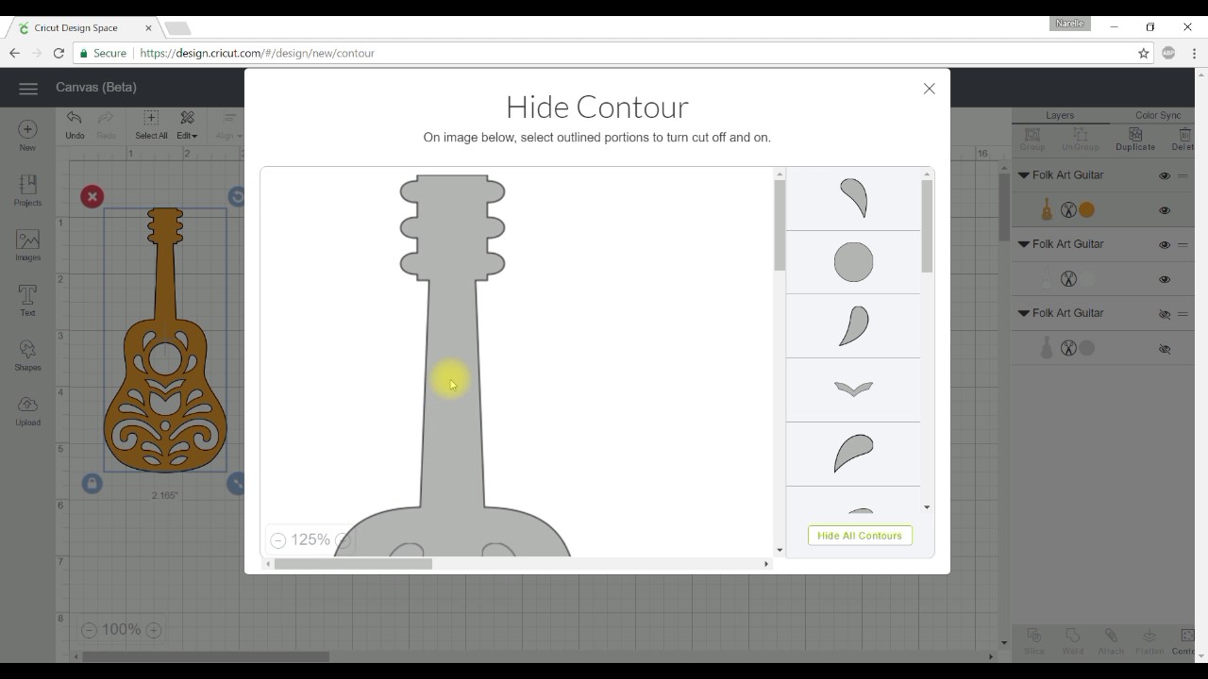Collapse the third Folk Art Guitar group
Screen dimensions: 1208x679
(1024, 313)
